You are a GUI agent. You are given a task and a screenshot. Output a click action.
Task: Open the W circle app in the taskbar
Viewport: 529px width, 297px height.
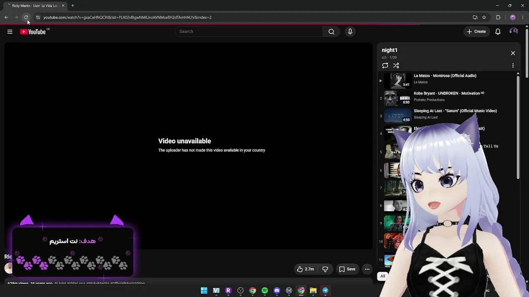pyautogui.click(x=289, y=291)
